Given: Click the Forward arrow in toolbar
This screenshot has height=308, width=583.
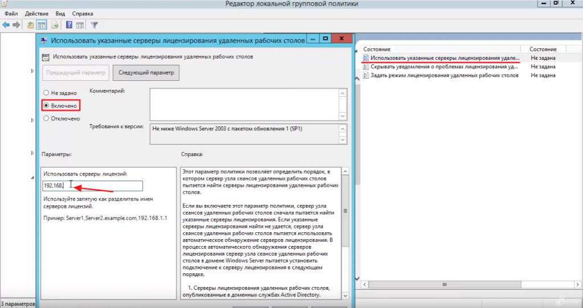Looking at the screenshot, I should (16, 25).
